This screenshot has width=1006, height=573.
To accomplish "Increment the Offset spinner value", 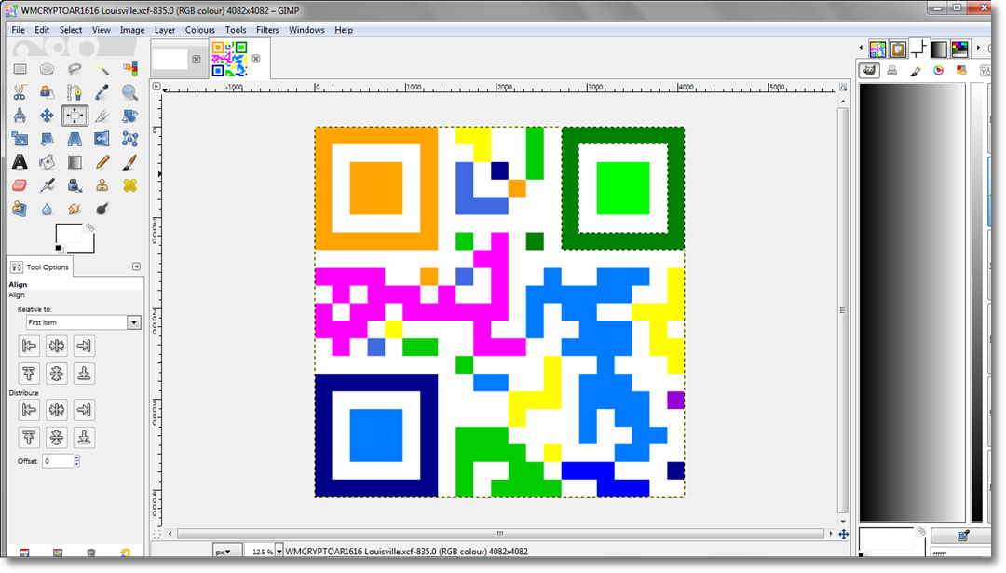I will click(77, 457).
